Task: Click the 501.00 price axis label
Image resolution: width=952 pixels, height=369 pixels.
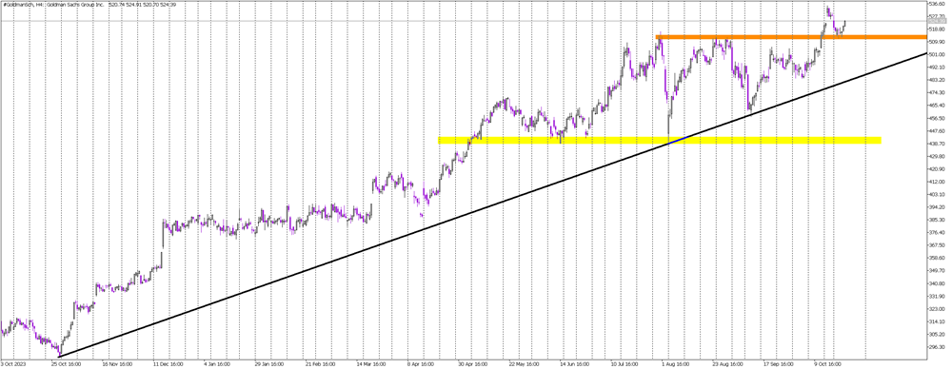Action: point(938,54)
